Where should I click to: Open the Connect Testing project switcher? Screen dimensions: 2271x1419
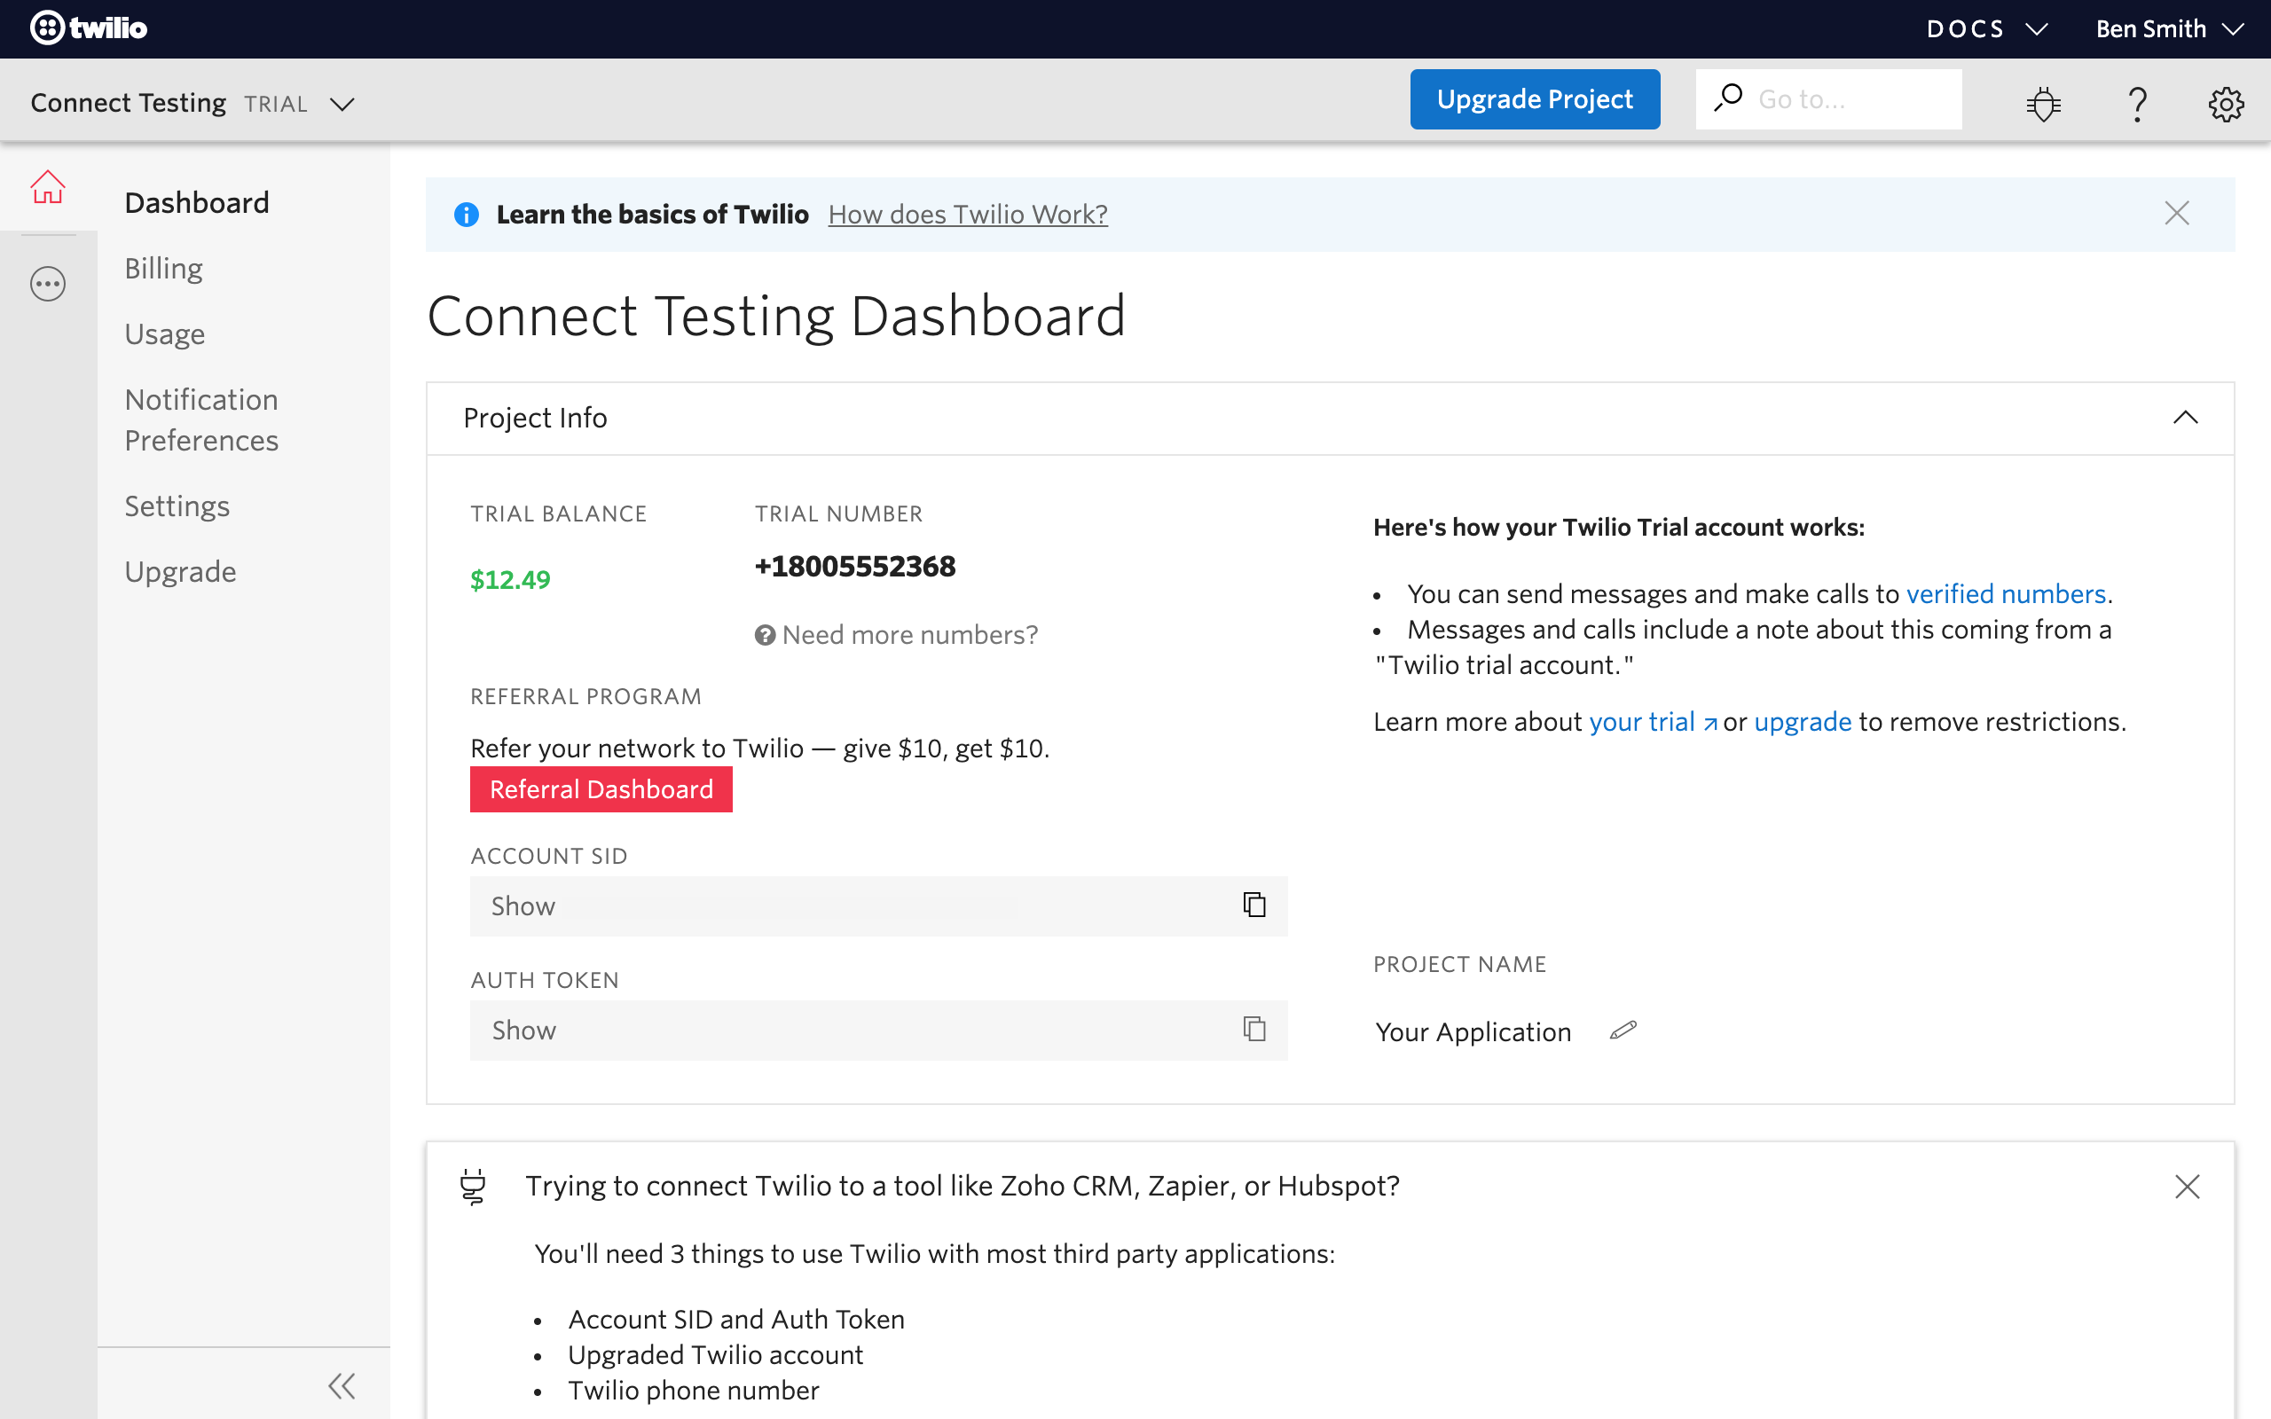click(193, 103)
